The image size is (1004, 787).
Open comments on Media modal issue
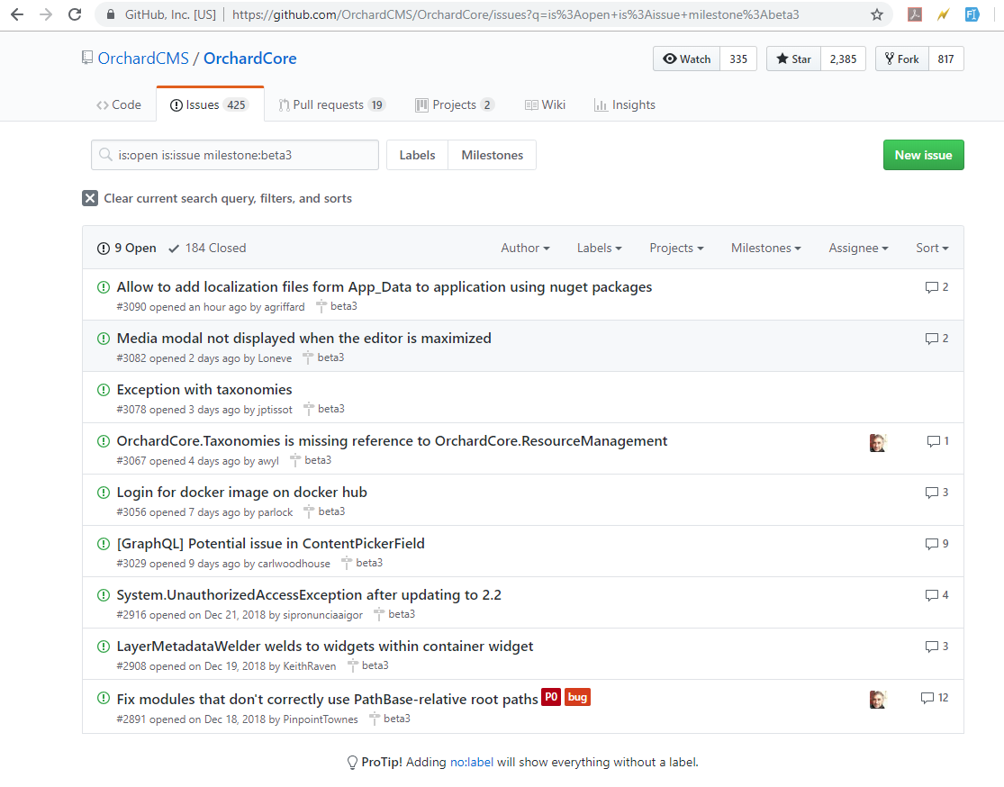936,338
